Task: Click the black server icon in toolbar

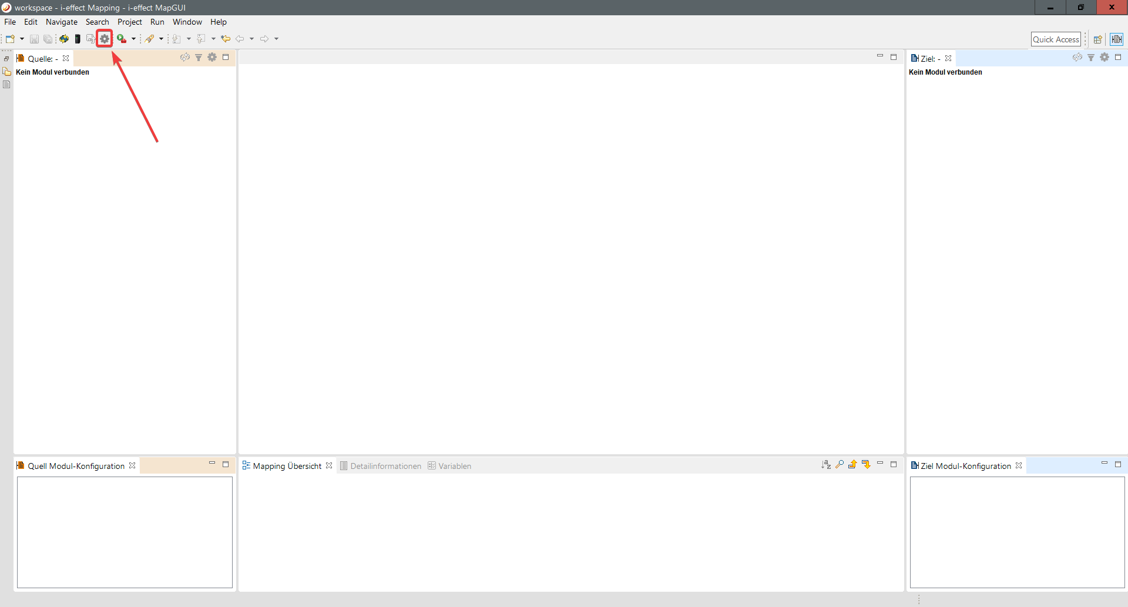Action: tap(78, 39)
